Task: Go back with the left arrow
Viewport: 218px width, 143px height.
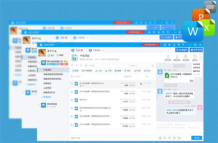Action: [x=72, y=65]
